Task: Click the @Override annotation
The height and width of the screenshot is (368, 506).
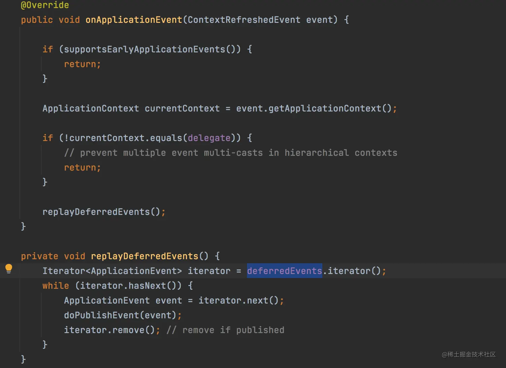Action: pos(45,5)
